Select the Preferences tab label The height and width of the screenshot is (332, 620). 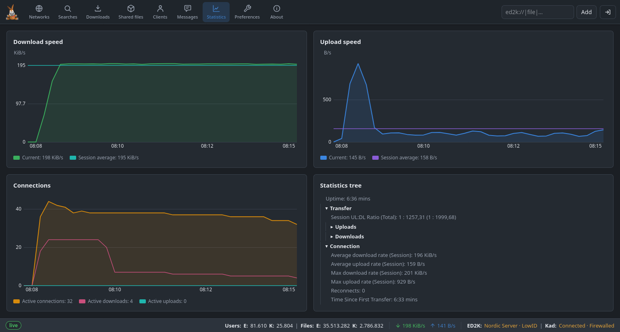[247, 17]
